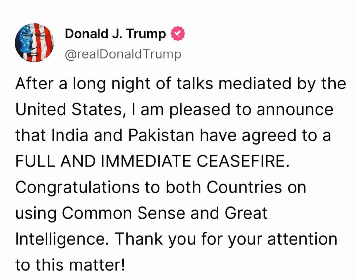This screenshot has width=357, height=280.
Task: Click the post line starting "After a long night"
Action: click(x=181, y=84)
